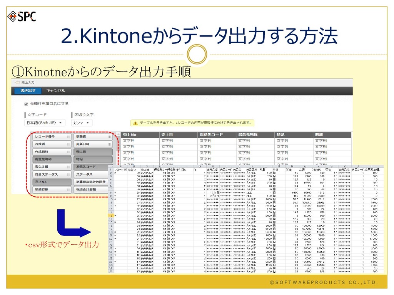Select the 照合ステータス field chip
The image size is (394, 295).
point(52,174)
